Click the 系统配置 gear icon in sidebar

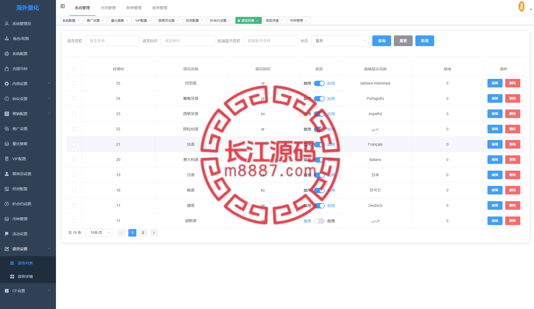[7, 54]
